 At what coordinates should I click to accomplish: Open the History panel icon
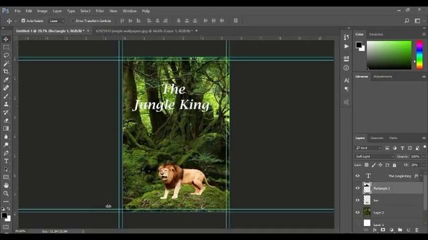pos(346,37)
